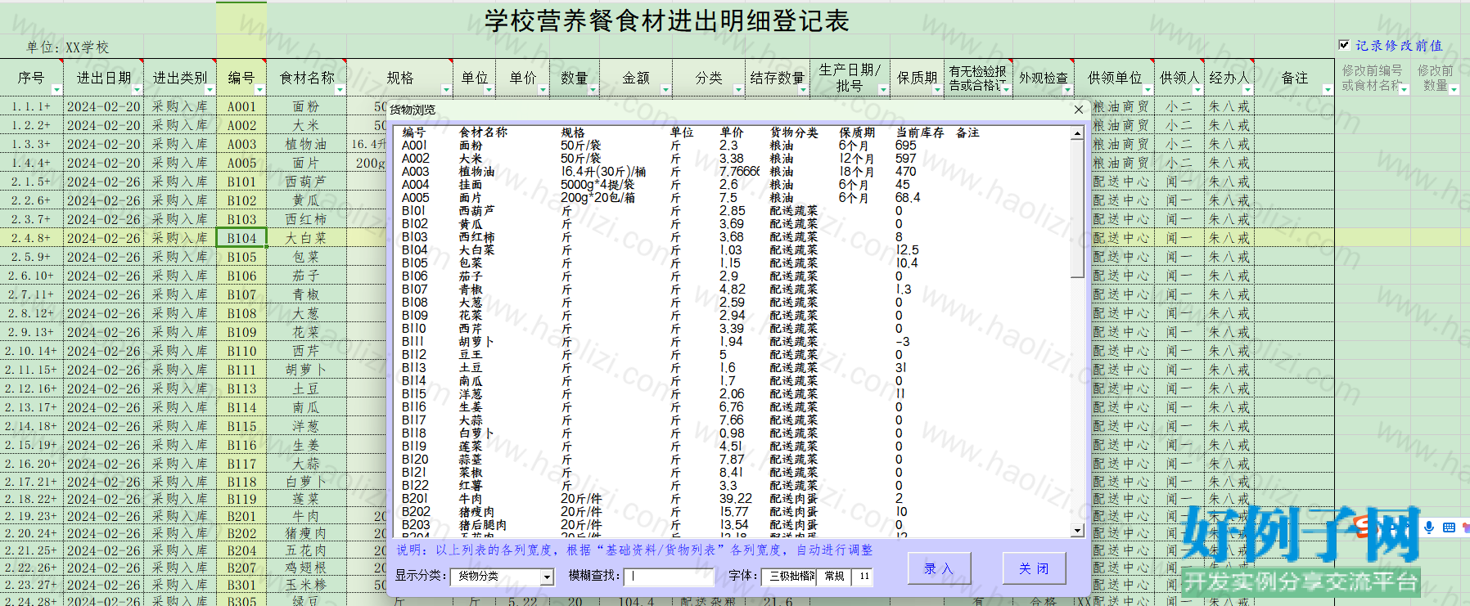Open filter dropdown for 食材名称 column
Image resolution: width=1470 pixels, height=606 pixels.
coord(340,89)
